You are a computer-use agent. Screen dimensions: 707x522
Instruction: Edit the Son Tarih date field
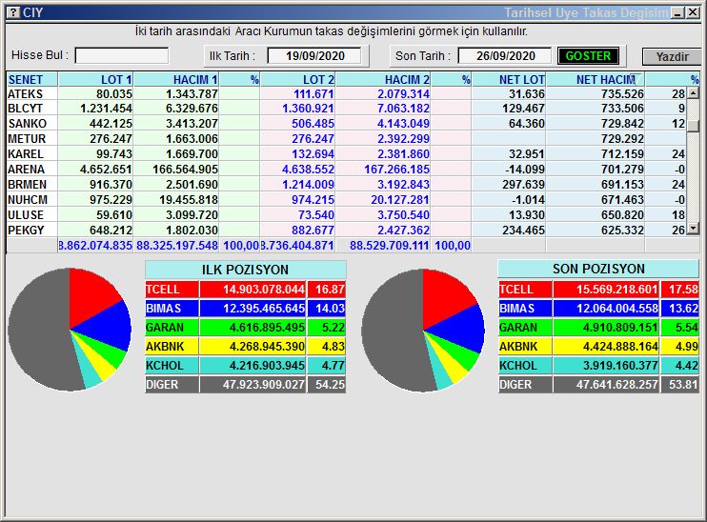click(x=505, y=56)
